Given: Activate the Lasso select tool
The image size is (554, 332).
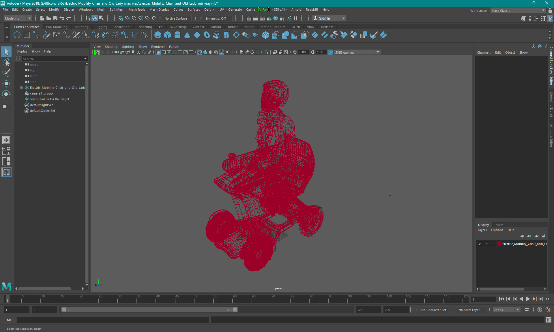Looking at the screenshot, I should pos(6,62).
